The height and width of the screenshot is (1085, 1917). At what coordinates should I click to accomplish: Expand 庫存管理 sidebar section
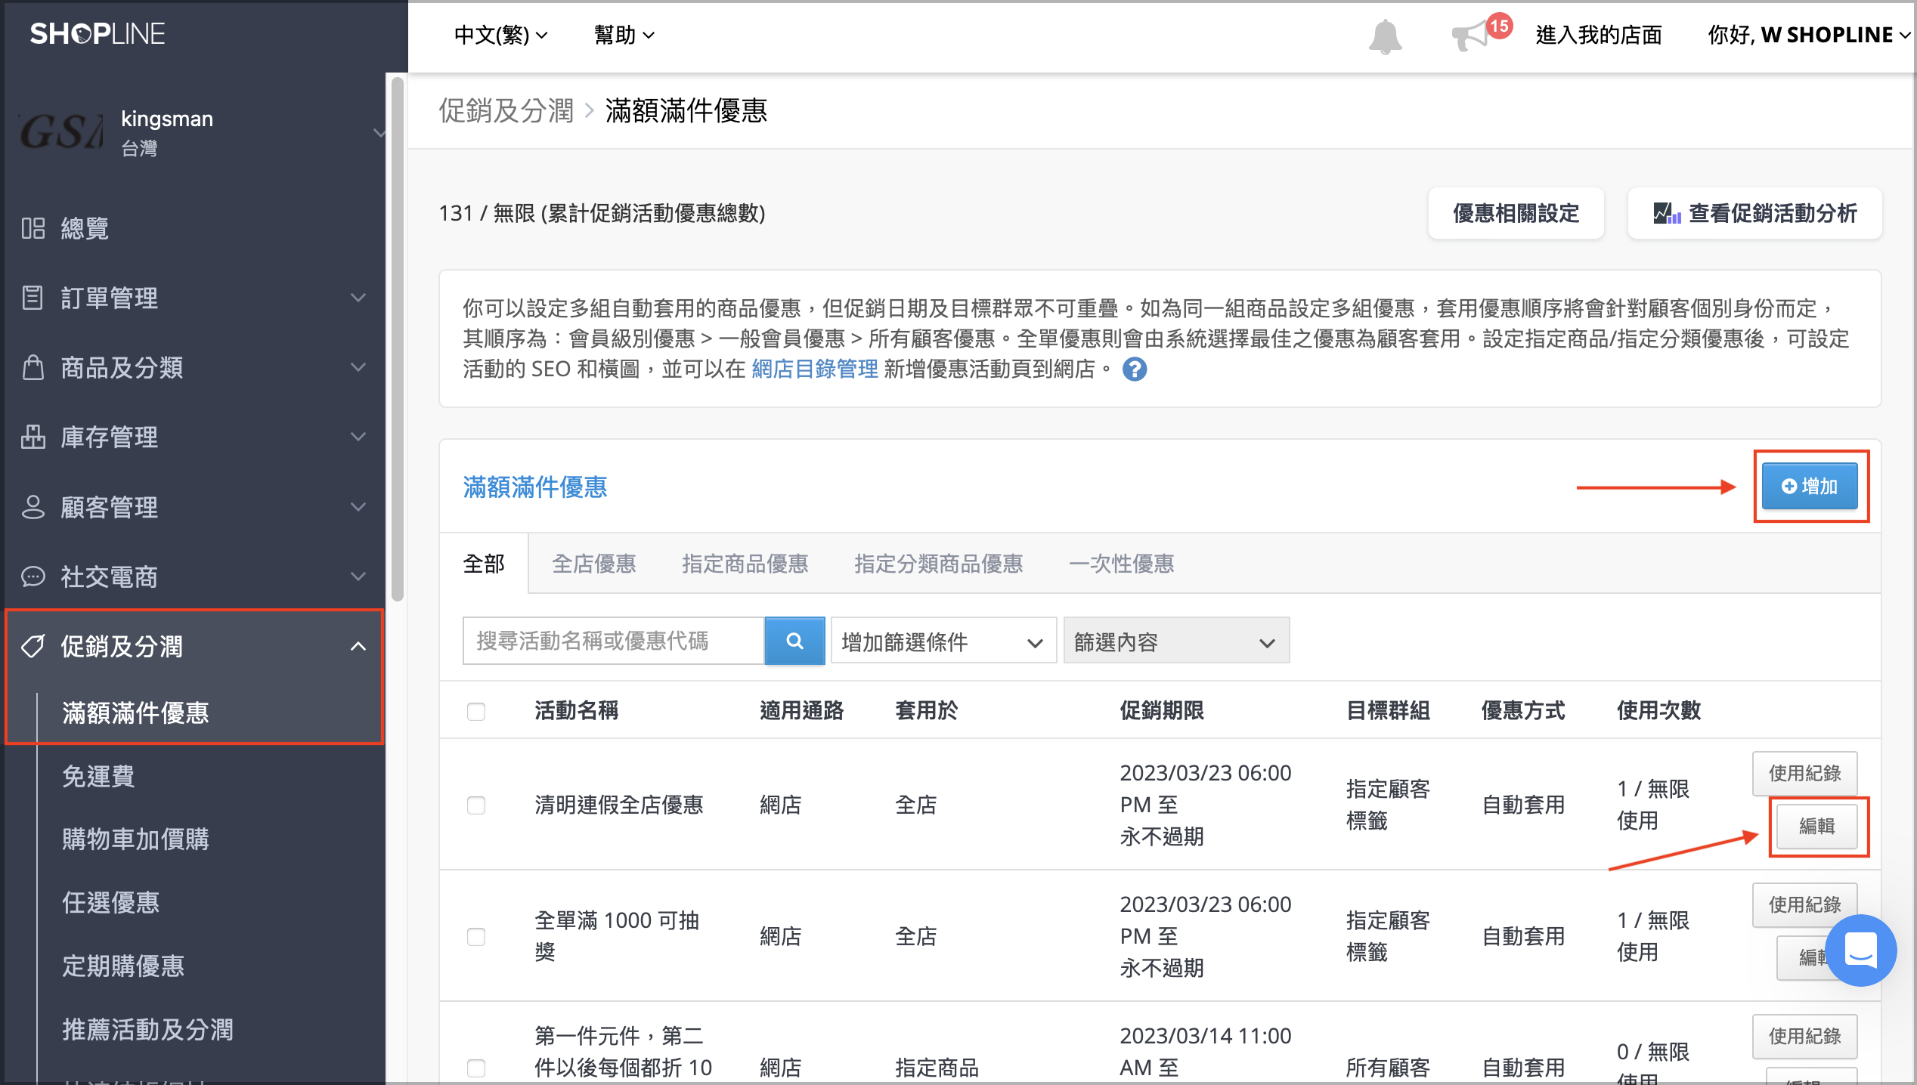[358, 437]
